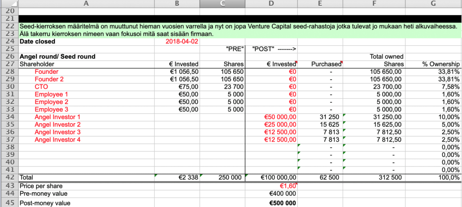The width and height of the screenshot is (462, 207).
Task: Click Angel Investor 2's €25 000,00 cell
Action: (x=271, y=125)
